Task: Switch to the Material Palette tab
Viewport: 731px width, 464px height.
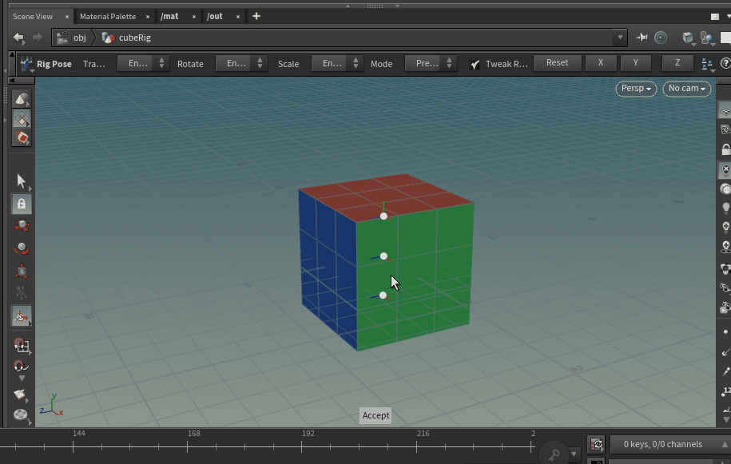Action: [108, 16]
